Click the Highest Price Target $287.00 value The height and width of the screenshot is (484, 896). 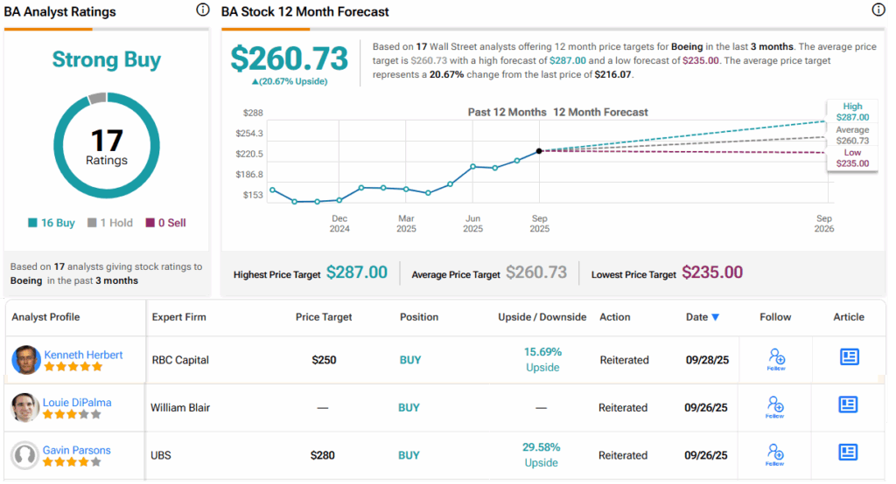[x=357, y=273]
